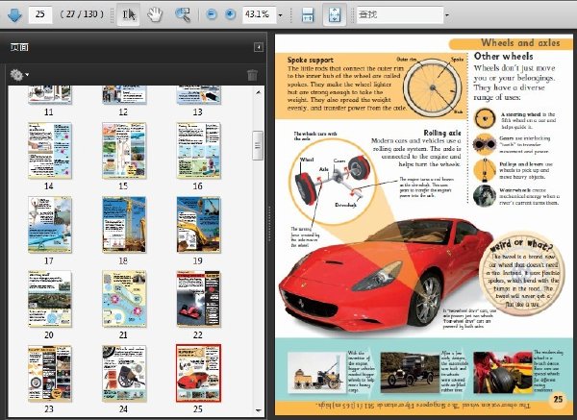Select highlighted page 25 thumbnail
The width and height of the screenshot is (577, 420).
coord(199,373)
